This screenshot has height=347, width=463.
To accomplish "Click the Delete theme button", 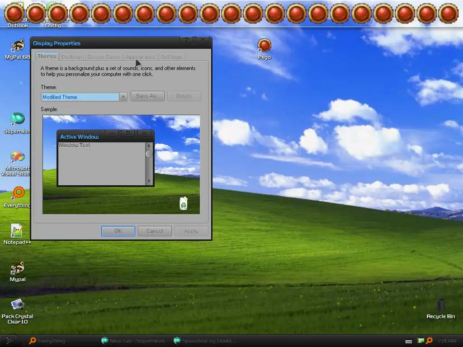I will pos(184,96).
